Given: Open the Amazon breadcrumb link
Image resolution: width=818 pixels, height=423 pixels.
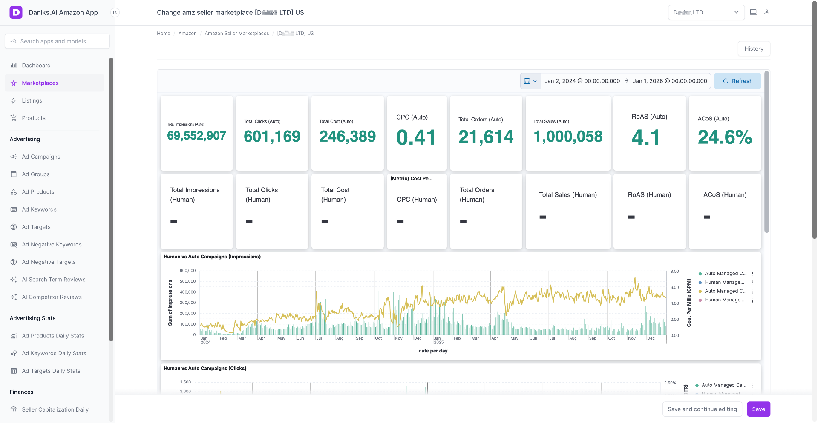Looking at the screenshot, I should click(x=187, y=34).
